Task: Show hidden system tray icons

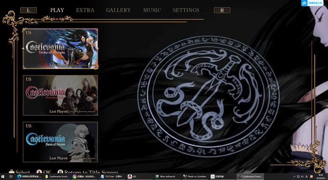Action: 294,177
